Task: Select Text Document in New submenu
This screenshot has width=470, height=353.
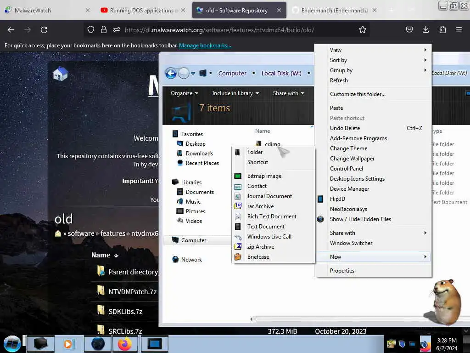Action: (274, 227)
